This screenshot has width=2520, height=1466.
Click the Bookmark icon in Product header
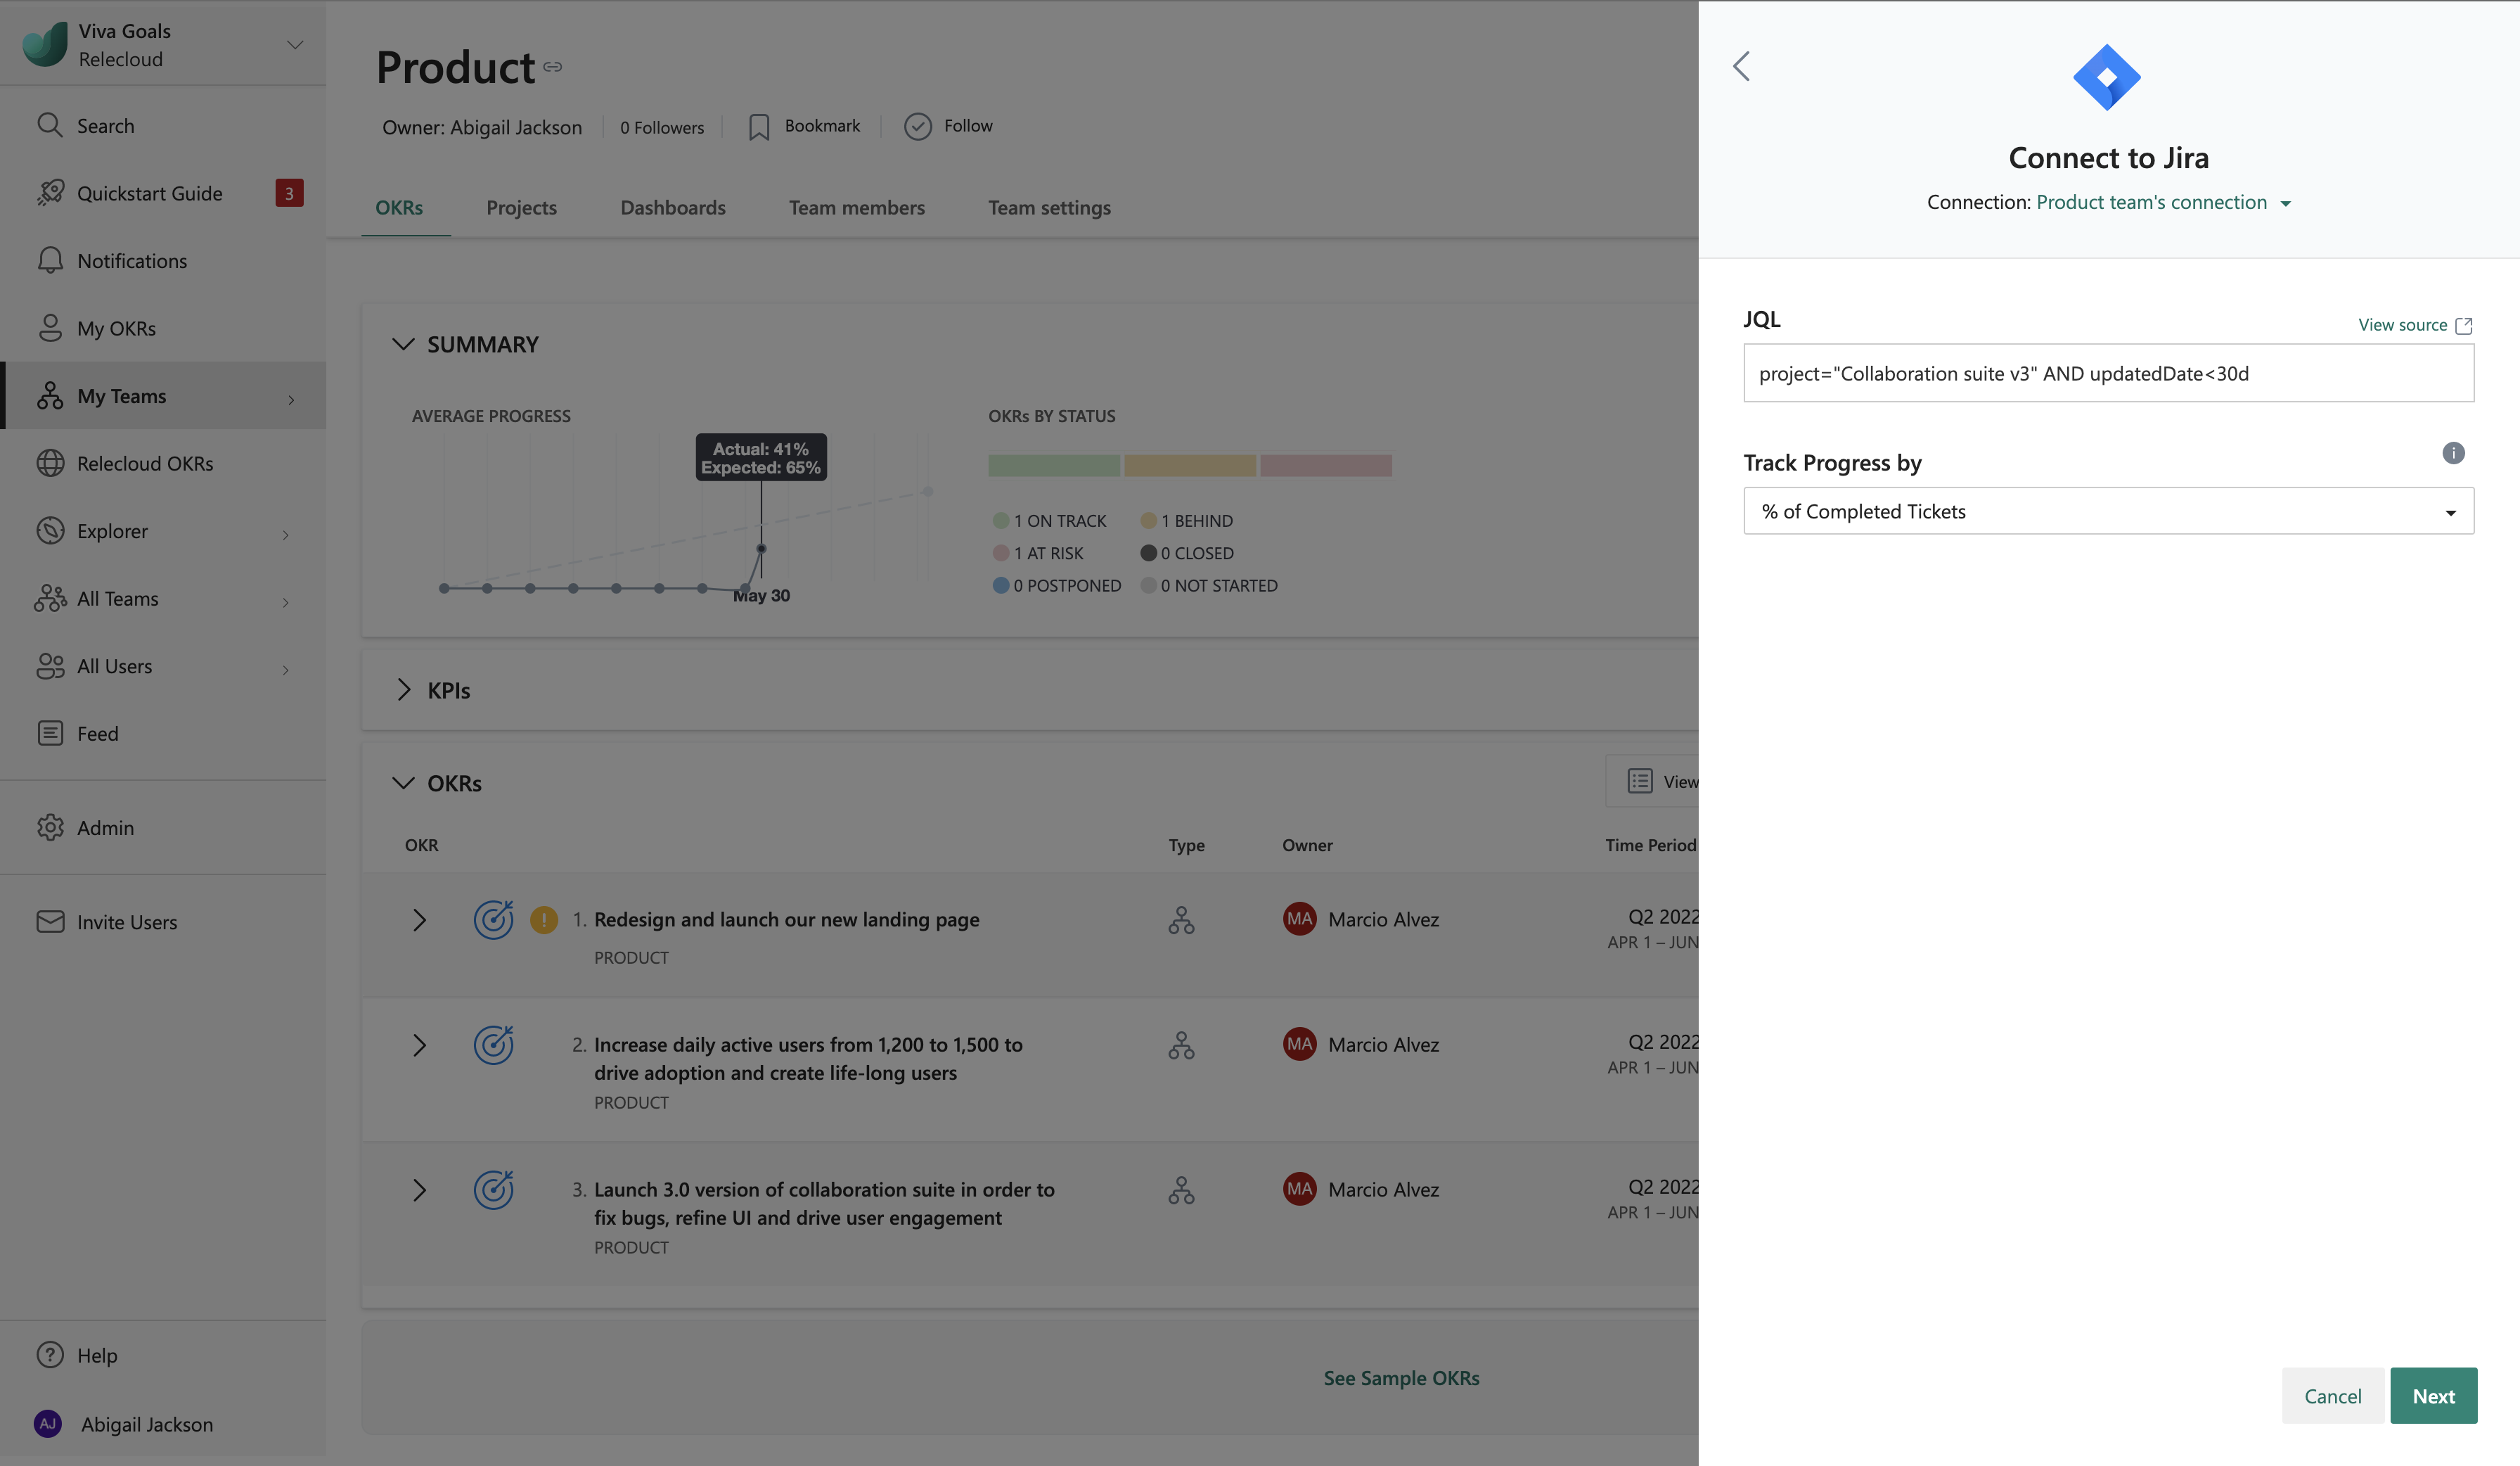pyautogui.click(x=759, y=127)
